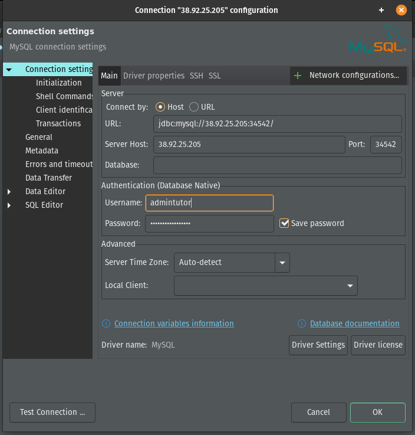Switch to the Driver properties tab
The width and height of the screenshot is (415, 435).
pos(154,76)
